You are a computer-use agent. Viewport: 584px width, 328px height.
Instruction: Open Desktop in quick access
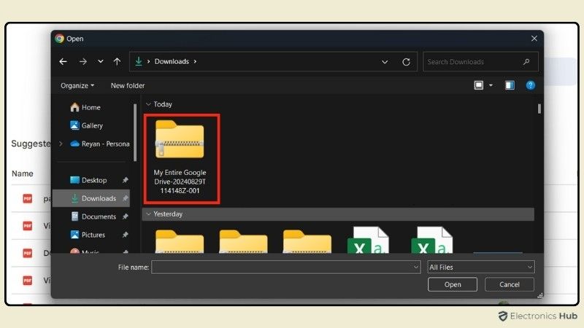pyautogui.click(x=88, y=180)
